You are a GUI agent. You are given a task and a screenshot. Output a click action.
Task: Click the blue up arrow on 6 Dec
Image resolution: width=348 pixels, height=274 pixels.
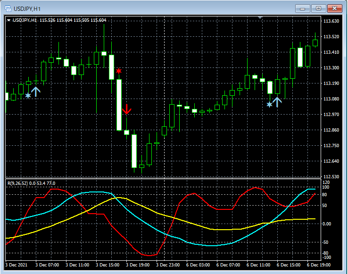click(x=277, y=101)
